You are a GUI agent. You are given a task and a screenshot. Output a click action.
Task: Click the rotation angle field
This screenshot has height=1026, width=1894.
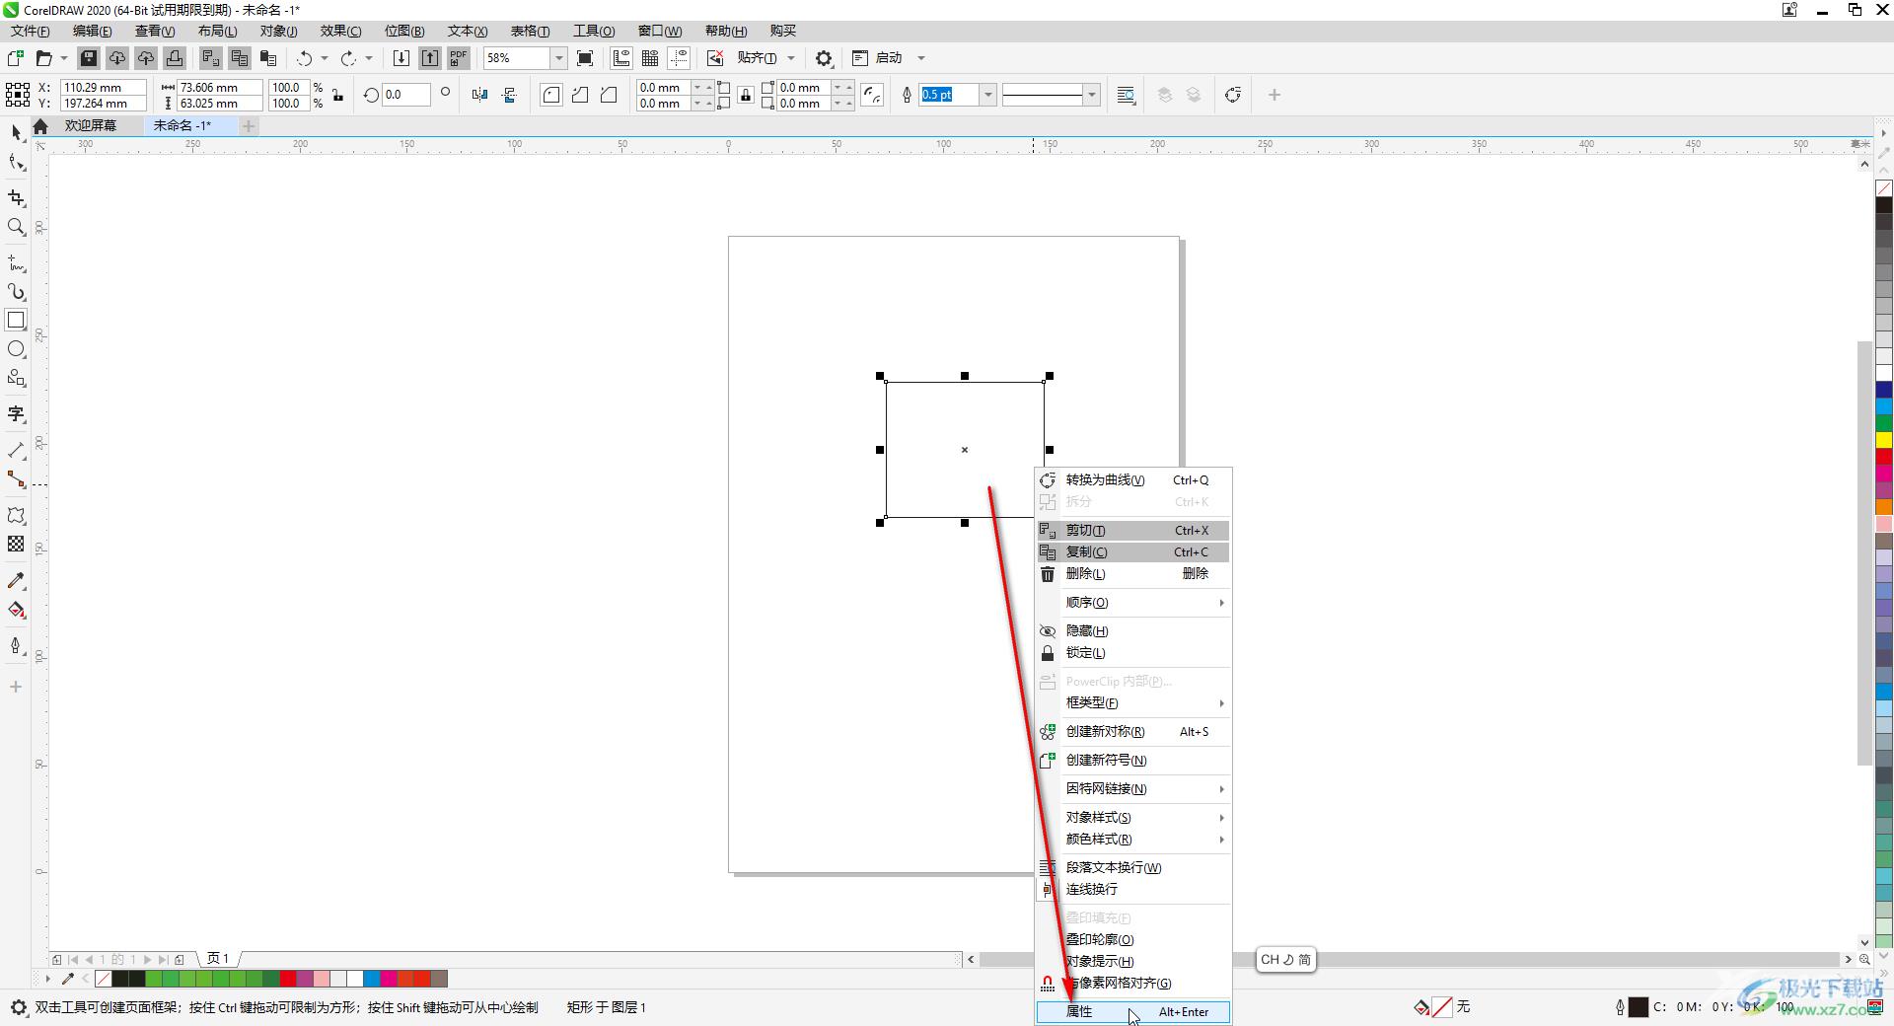click(405, 95)
